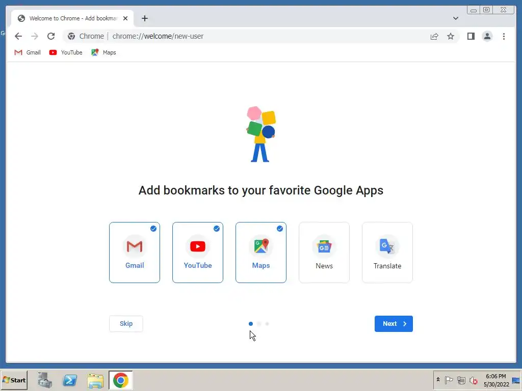This screenshot has height=391, width=522.
Task: Proceed with the Next button
Action: [x=394, y=323]
